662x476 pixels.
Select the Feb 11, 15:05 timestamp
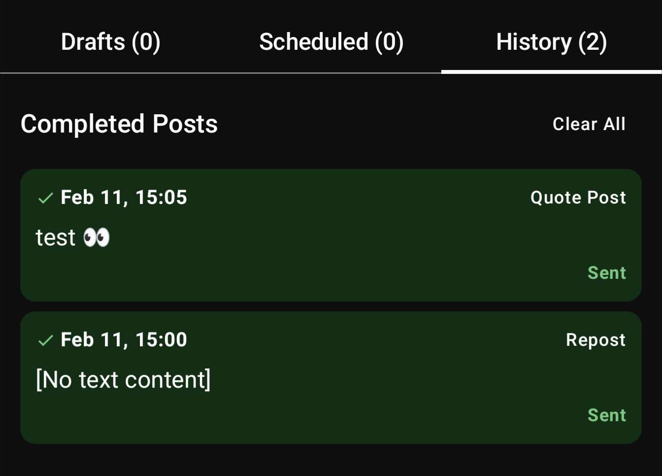click(124, 198)
